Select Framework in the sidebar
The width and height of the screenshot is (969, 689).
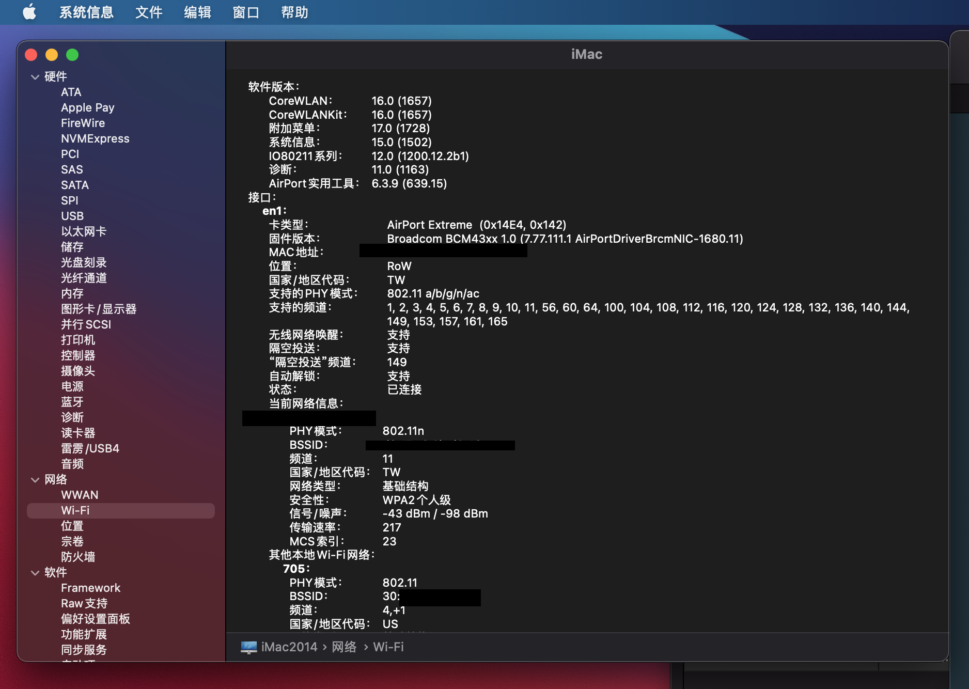click(90, 588)
